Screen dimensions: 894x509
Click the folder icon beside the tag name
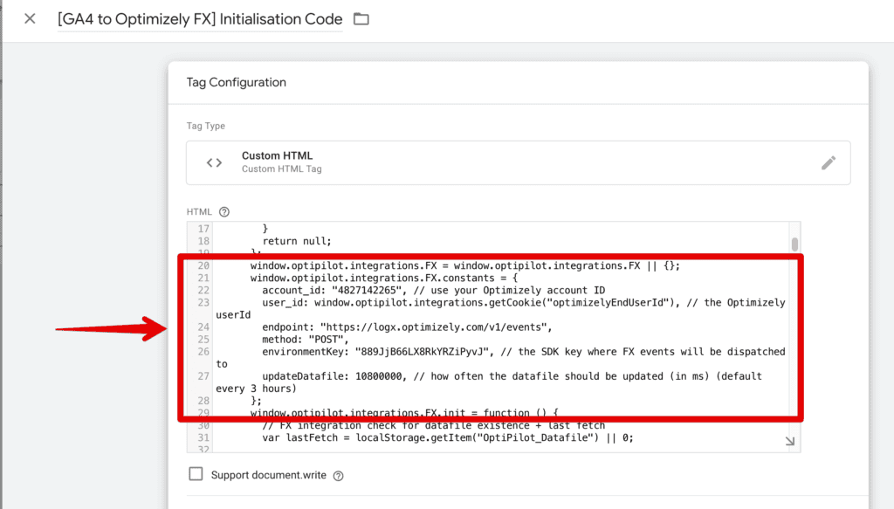tap(361, 19)
